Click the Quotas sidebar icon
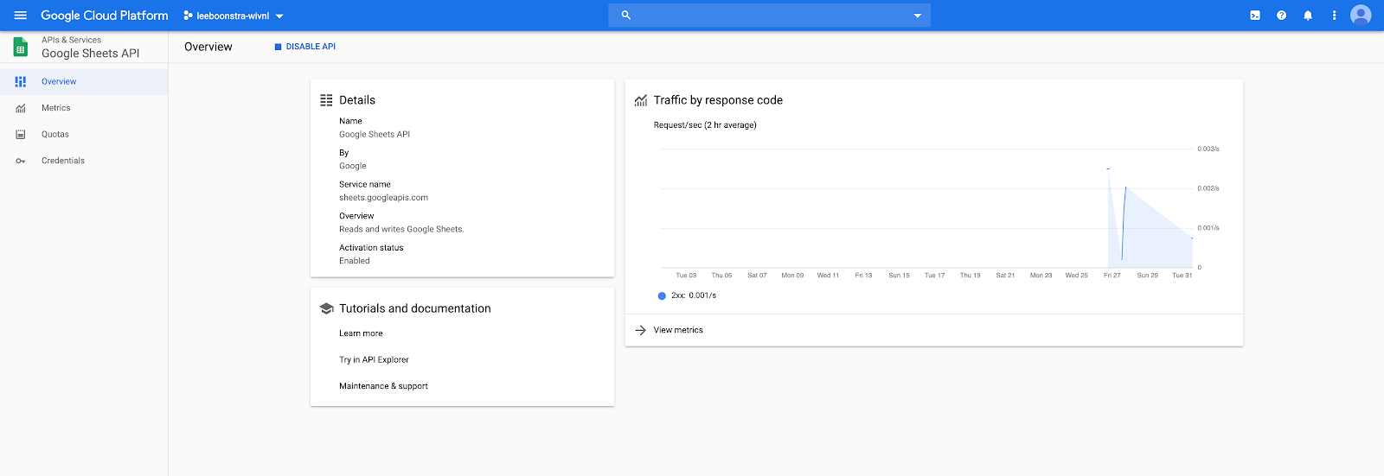The height and width of the screenshot is (476, 1384). click(x=21, y=135)
